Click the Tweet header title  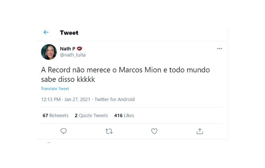[69, 33]
